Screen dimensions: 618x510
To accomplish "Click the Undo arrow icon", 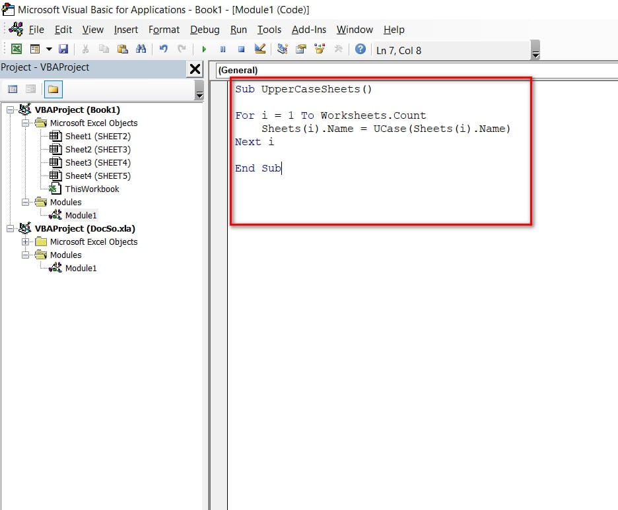I will click(163, 49).
